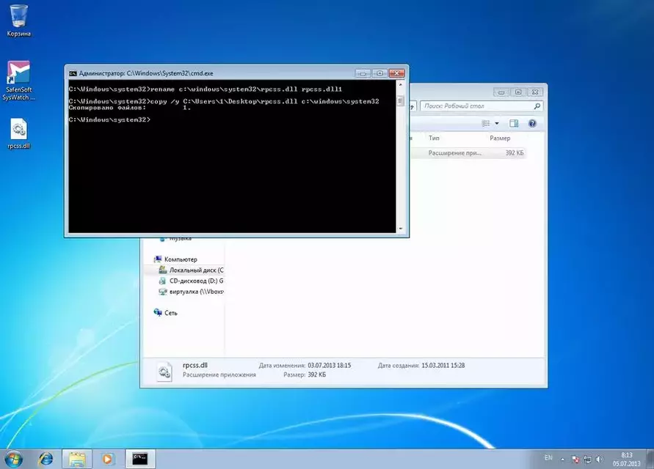Sort Explorer list by Тип column
This screenshot has width=654, height=469.
(434, 138)
